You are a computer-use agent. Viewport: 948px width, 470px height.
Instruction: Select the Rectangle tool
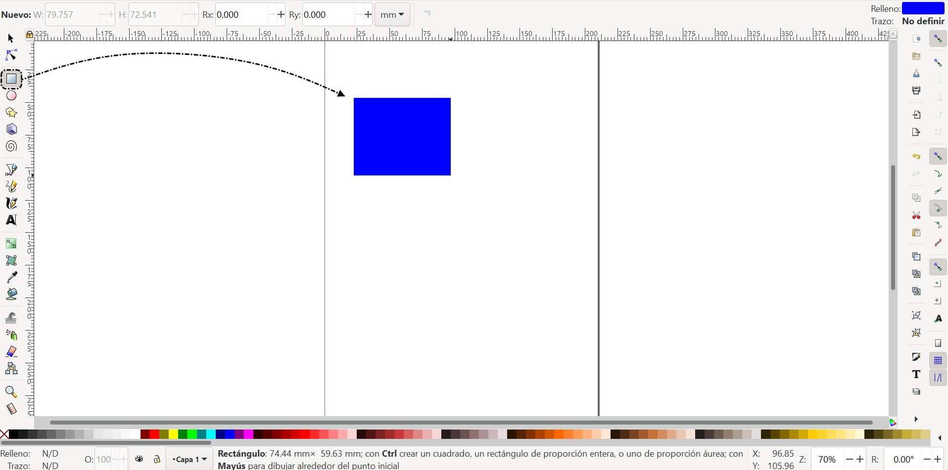pos(11,79)
